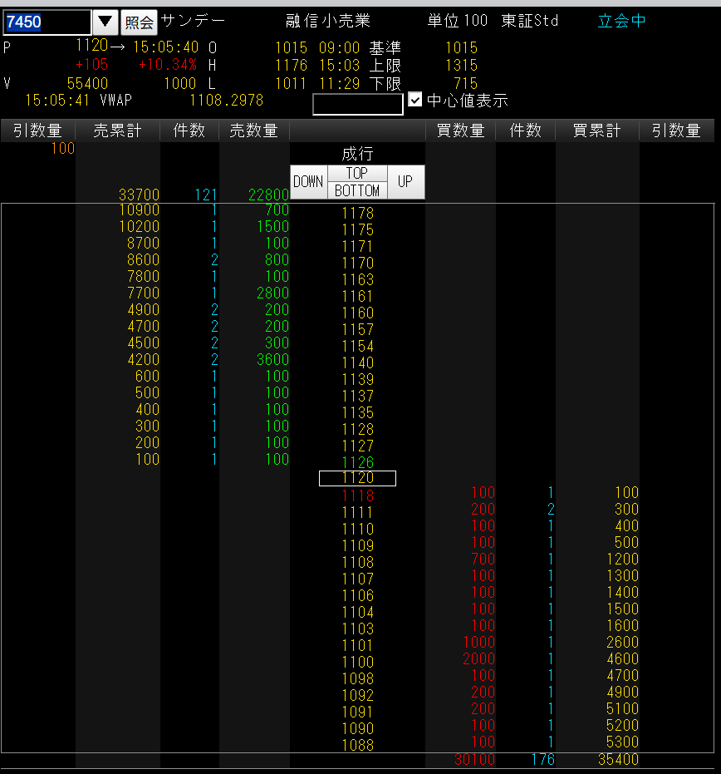Select the highlighted current price 1120 cell

click(x=357, y=478)
